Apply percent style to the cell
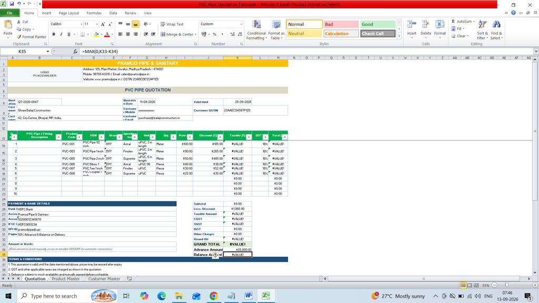539x303 pixels. (x=215, y=34)
